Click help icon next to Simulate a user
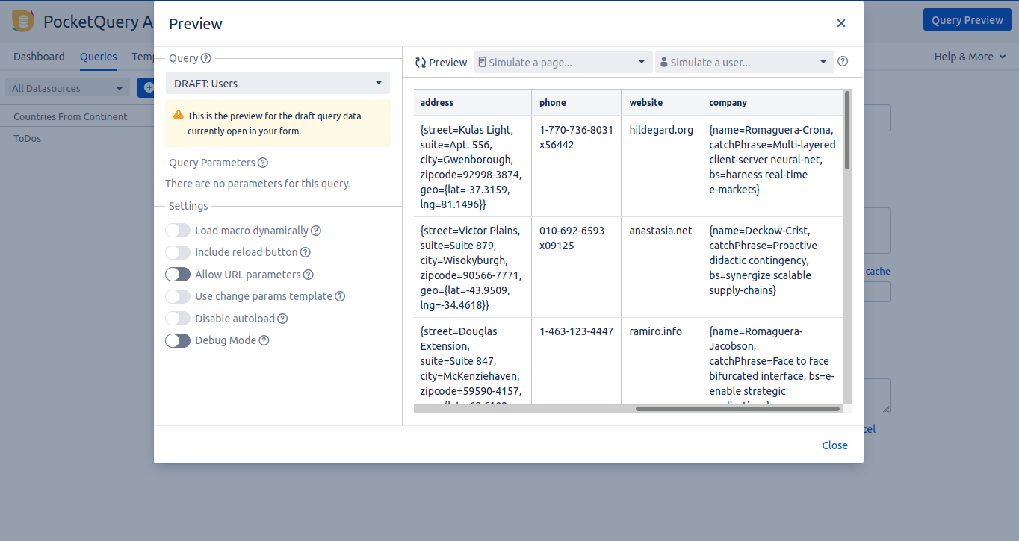The height and width of the screenshot is (541, 1019). pyautogui.click(x=843, y=62)
